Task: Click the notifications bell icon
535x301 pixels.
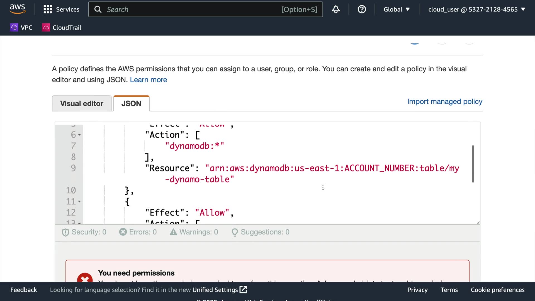Action: [x=335, y=9]
